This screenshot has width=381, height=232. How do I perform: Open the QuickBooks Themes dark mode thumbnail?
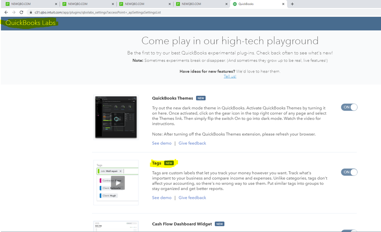tap(116, 117)
